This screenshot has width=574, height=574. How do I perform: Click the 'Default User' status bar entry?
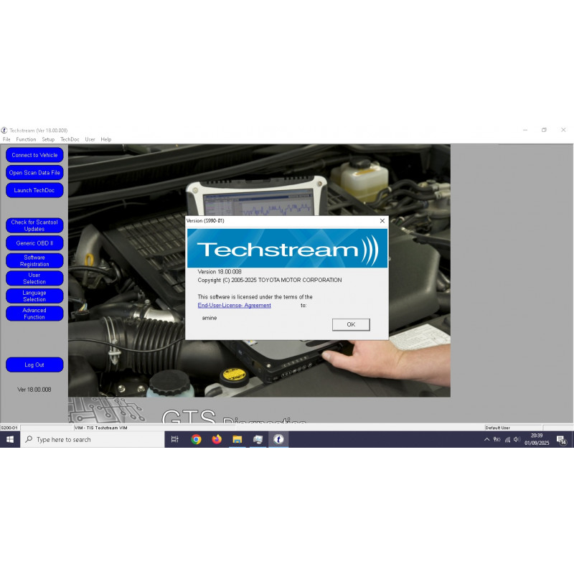point(497,428)
